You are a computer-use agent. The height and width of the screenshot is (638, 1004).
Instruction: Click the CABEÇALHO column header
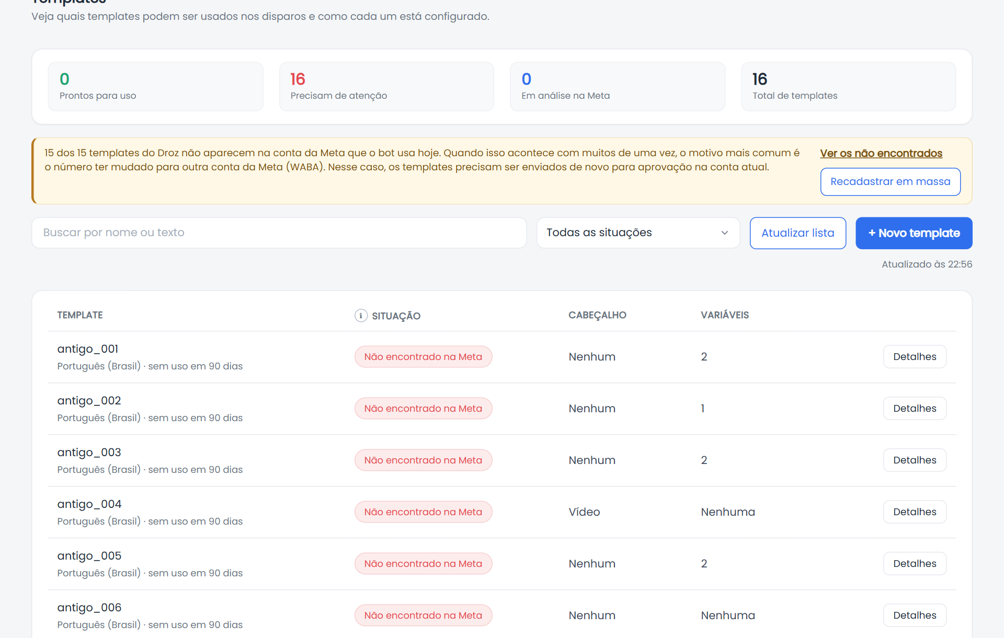pyautogui.click(x=597, y=315)
